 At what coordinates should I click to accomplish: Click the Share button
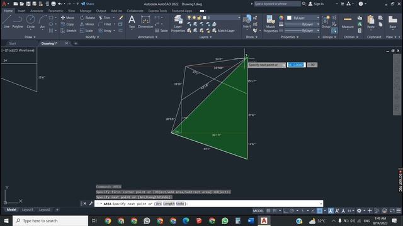click(x=88, y=4)
